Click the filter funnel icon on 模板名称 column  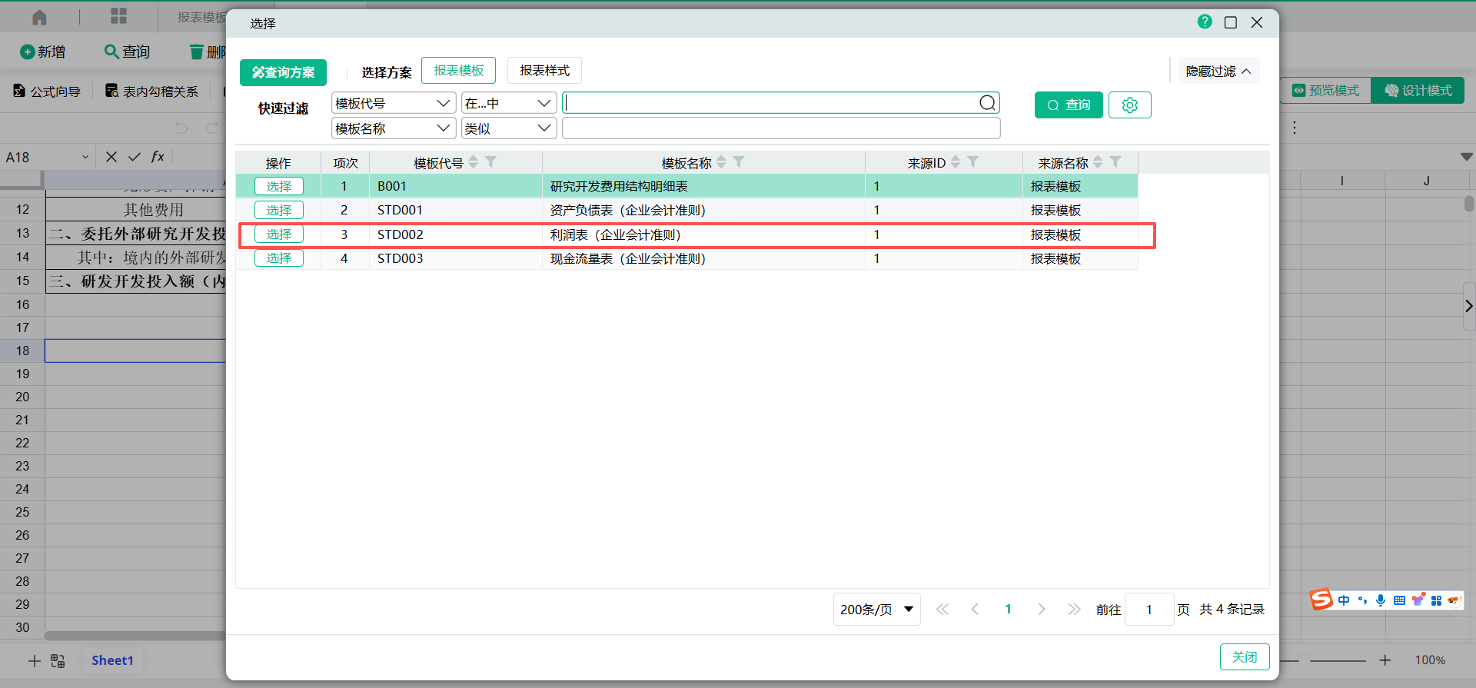739,162
